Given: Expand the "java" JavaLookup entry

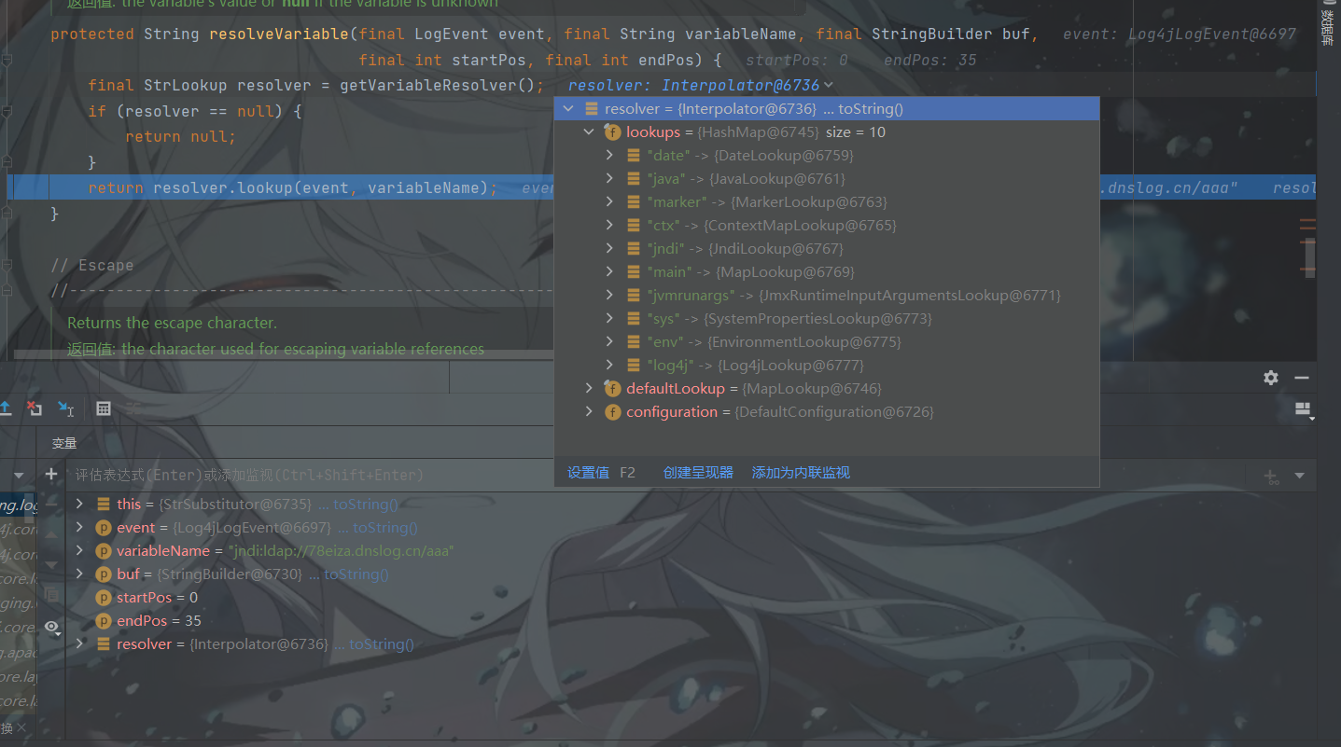Looking at the screenshot, I should (609, 178).
